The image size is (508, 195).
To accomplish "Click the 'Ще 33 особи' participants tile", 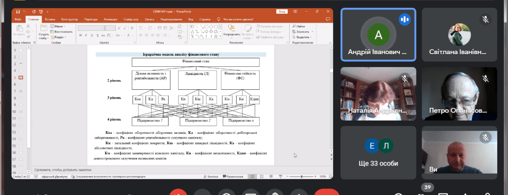I will [378, 153].
